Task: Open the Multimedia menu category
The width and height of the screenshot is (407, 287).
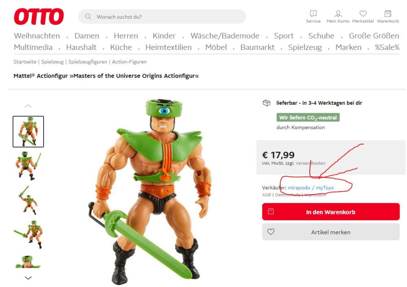Action: point(33,47)
